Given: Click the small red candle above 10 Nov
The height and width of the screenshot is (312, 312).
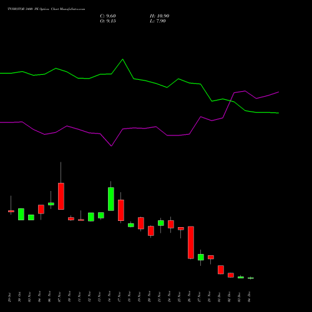Looking at the screenshot, I should click(71, 218).
